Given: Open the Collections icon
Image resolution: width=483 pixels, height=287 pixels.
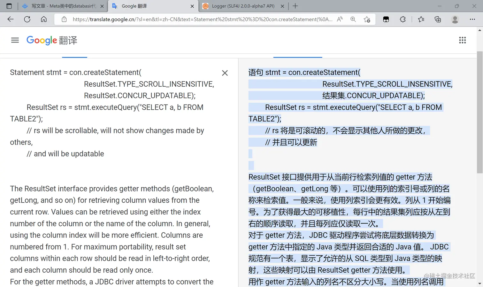Looking at the screenshot, I should click(x=438, y=19).
